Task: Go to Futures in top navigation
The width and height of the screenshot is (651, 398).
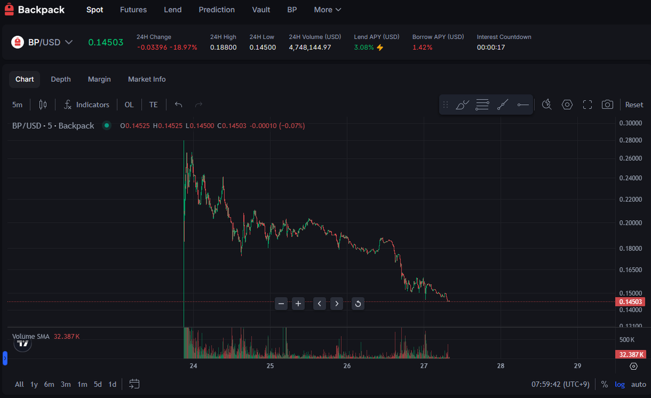Action: pos(133,10)
